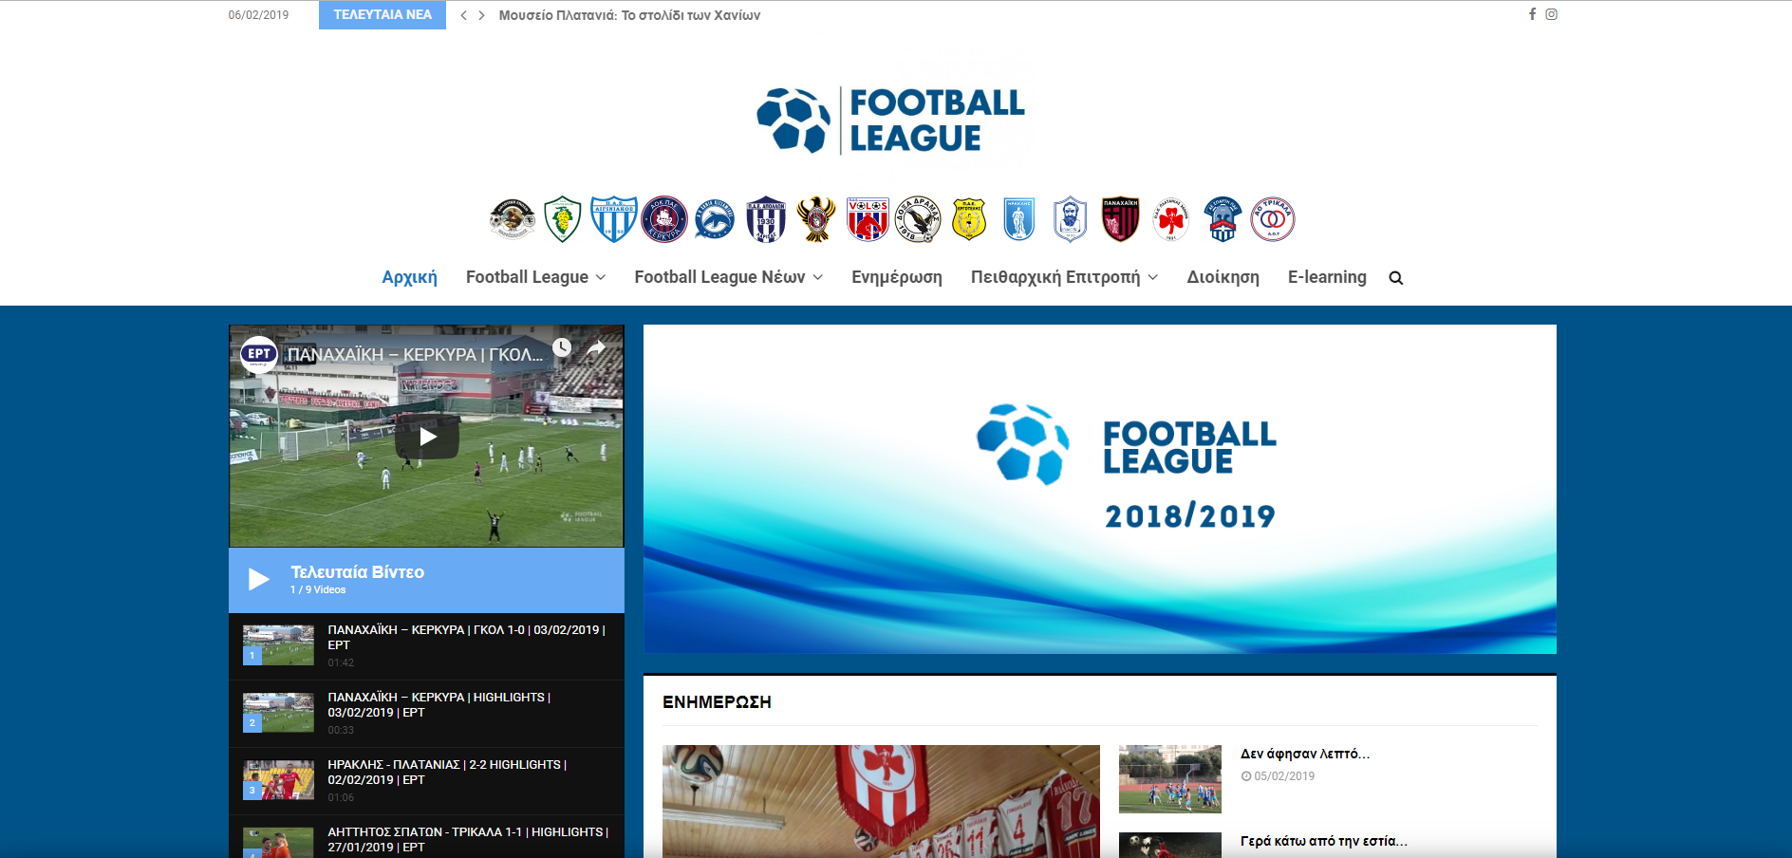The height and width of the screenshot is (858, 1792).
Task: Expand the Football League Νέων dropdown chevron
Action: click(x=817, y=278)
